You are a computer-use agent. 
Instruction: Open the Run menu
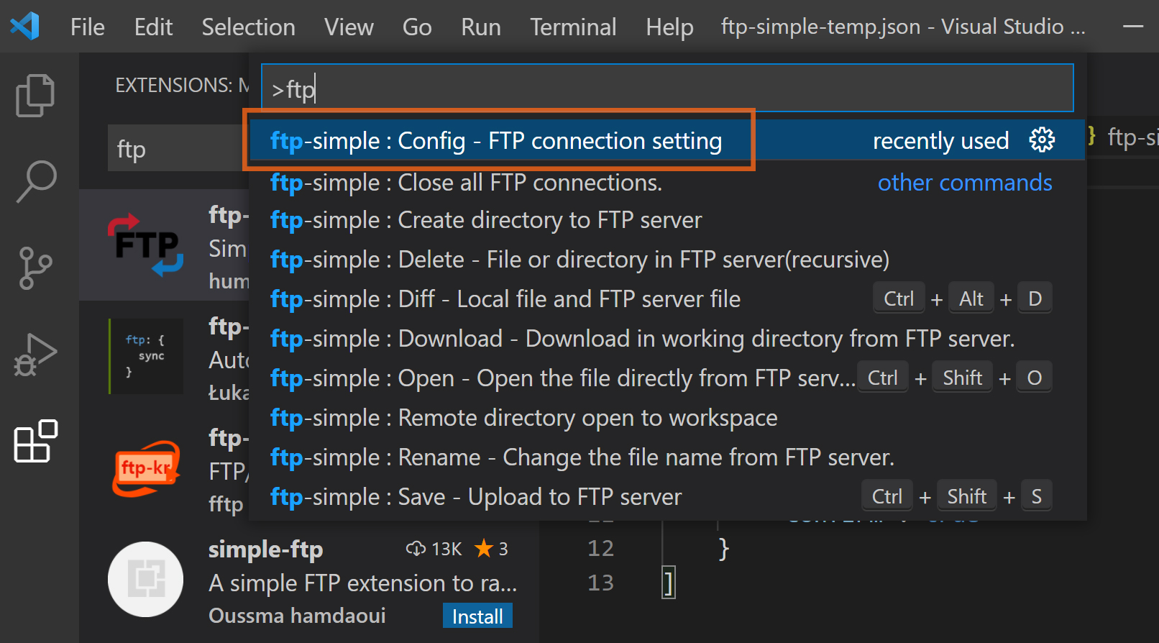481,27
